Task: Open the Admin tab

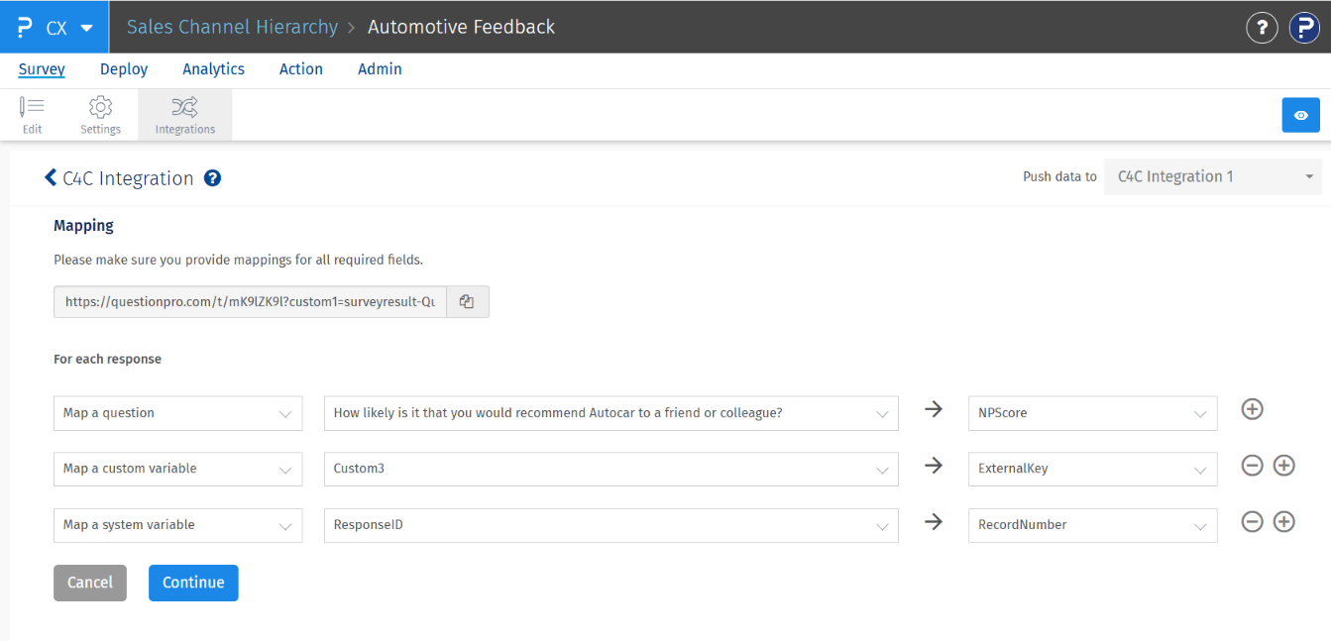Action: click(380, 68)
